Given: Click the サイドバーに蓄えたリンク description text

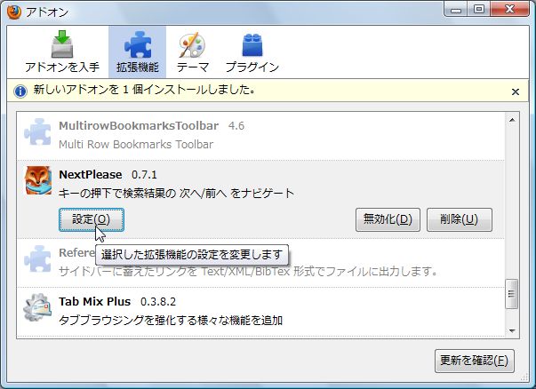Looking at the screenshot, I should [x=248, y=272].
